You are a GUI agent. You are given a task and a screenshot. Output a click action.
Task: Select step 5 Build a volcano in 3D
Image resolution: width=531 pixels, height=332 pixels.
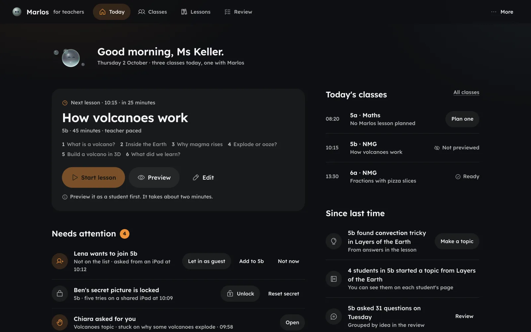click(x=91, y=154)
